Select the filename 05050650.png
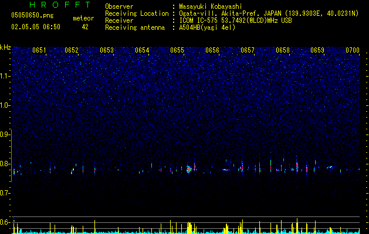 tap(32, 16)
